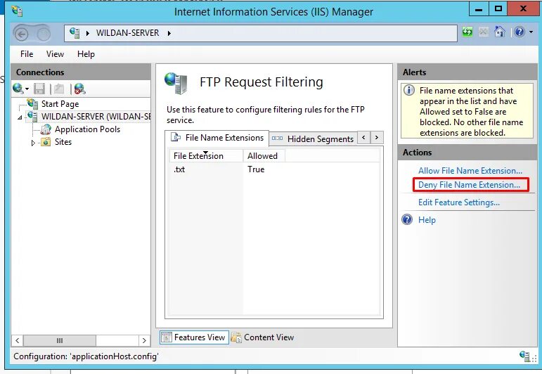Click the Content View icon
The image size is (542, 374).
pos(236,337)
